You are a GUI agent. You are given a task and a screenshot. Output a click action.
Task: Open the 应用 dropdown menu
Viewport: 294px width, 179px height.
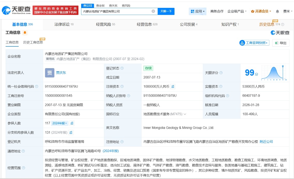(x=198, y=11)
